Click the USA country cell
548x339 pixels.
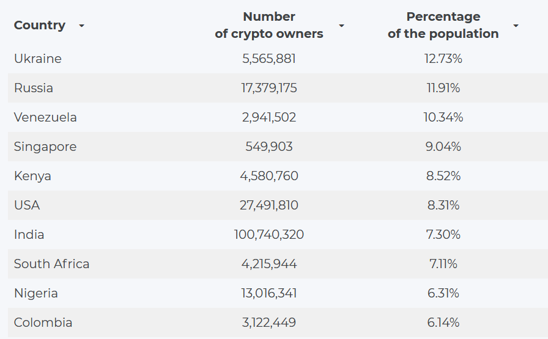pos(27,205)
